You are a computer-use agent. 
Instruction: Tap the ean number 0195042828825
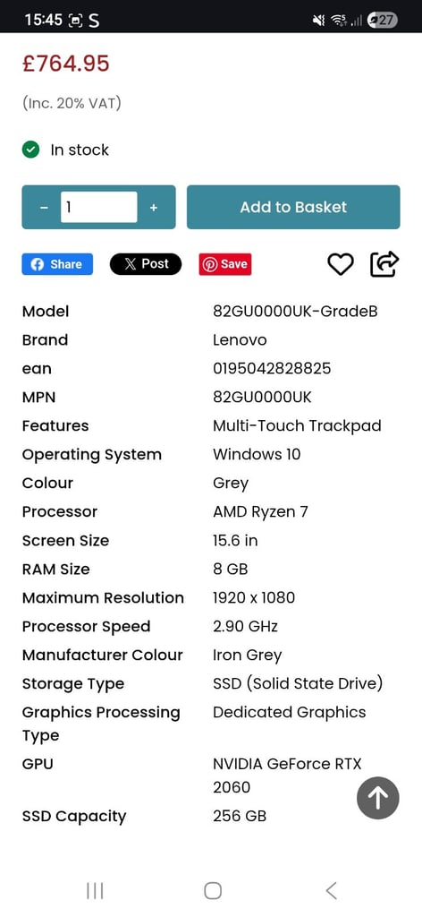point(272,368)
